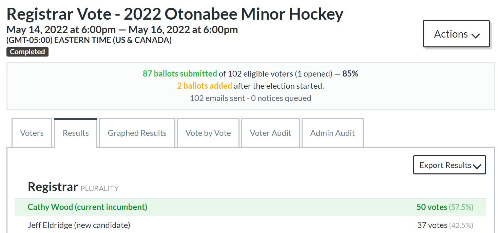Switch to the Admin Audit tab
498x233 pixels.
(x=332, y=133)
